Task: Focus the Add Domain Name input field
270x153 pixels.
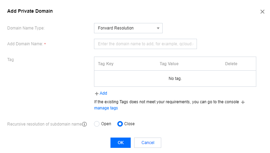Action: pos(145,44)
